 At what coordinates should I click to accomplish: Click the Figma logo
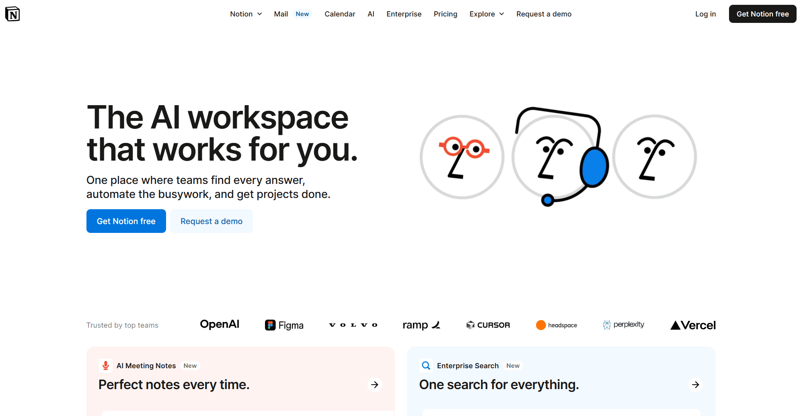[284, 325]
